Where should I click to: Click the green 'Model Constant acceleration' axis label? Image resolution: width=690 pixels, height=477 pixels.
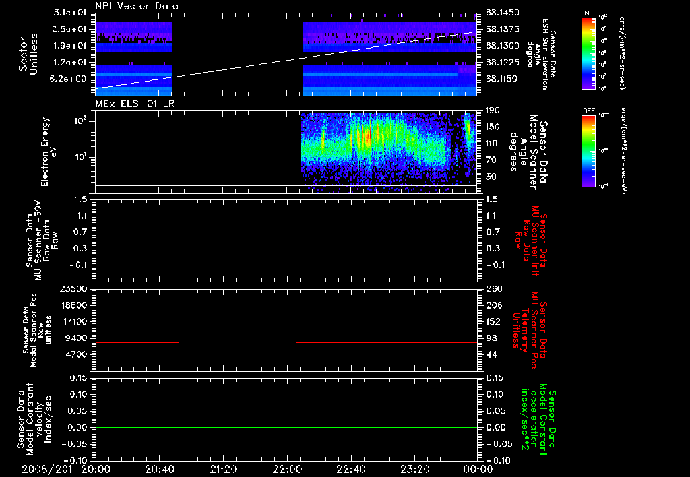pos(539,419)
